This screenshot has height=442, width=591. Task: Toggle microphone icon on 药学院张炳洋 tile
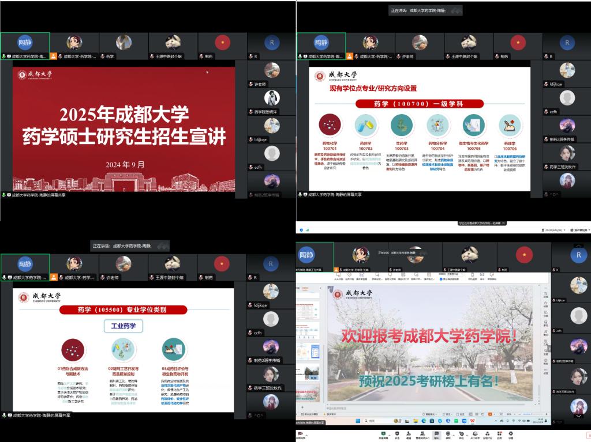(250, 112)
